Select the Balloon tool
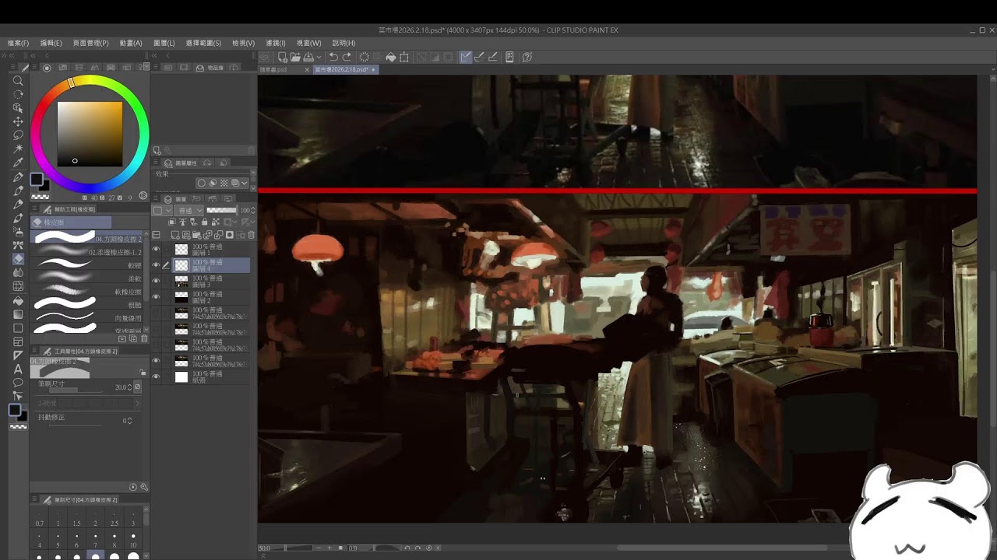Screen dimensions: 997x560 pos(18,382)
